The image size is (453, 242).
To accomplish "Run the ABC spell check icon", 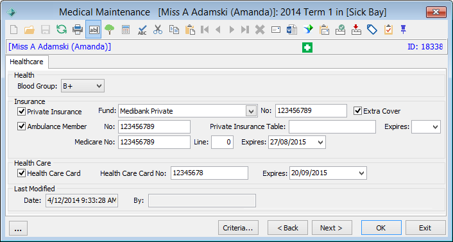I will click(142, 30).
